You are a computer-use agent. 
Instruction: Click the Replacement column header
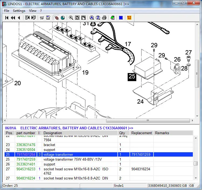coord(142,133)
